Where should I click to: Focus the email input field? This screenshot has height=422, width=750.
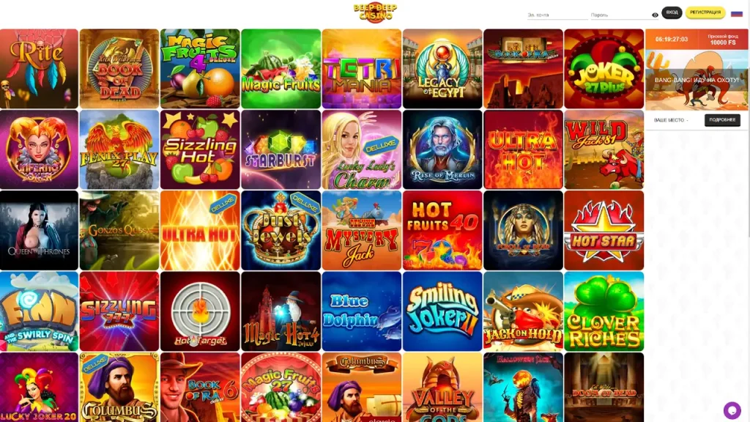[x=557, y=15]
